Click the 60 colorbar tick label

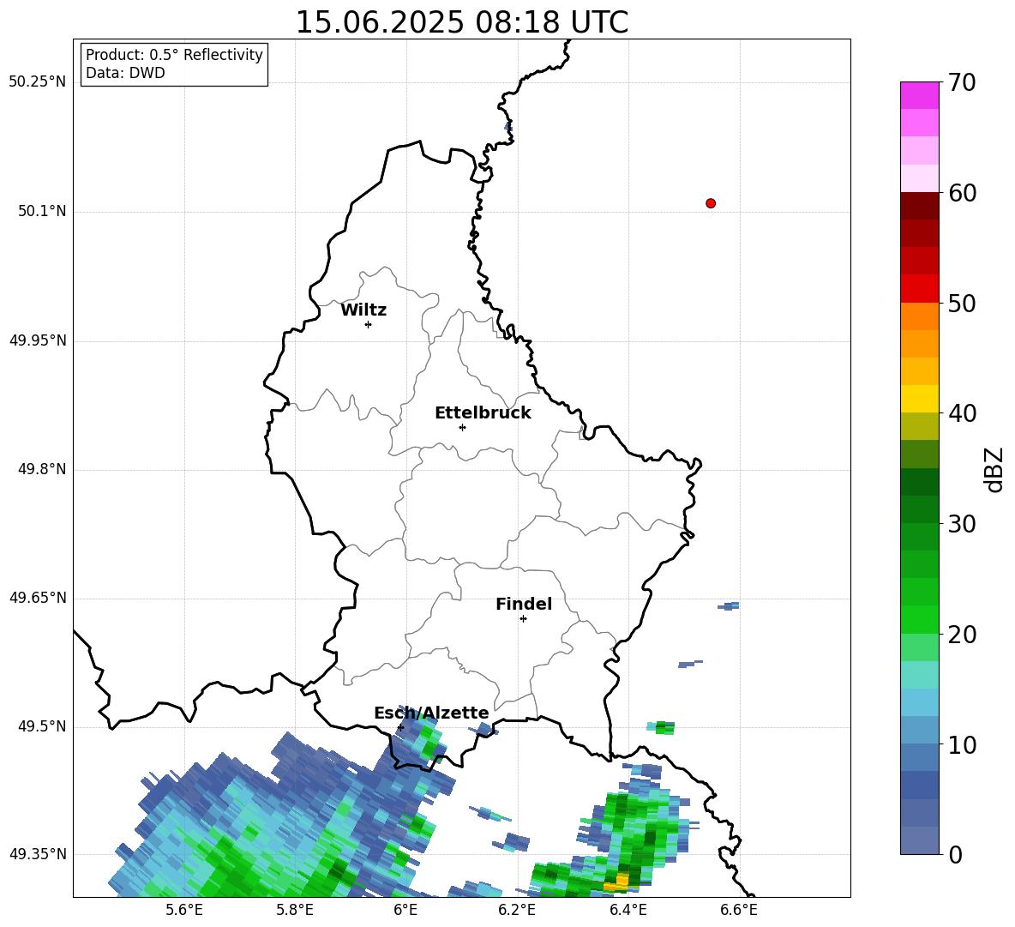[962, 193]
